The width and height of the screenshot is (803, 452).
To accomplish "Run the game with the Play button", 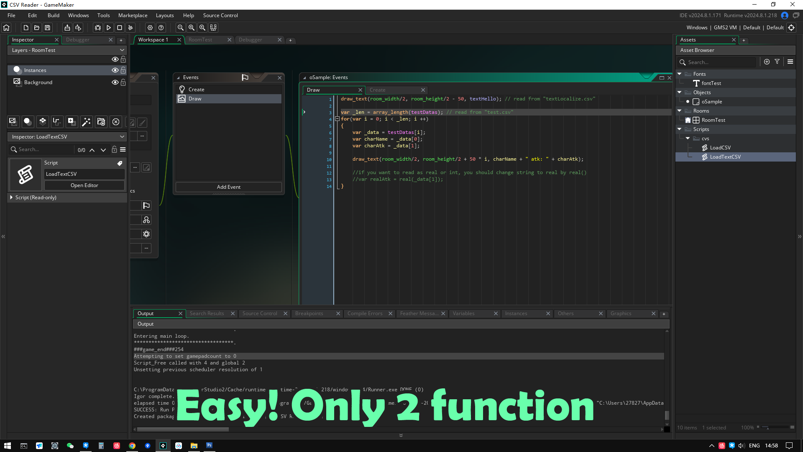I will [x=109, y=28].
